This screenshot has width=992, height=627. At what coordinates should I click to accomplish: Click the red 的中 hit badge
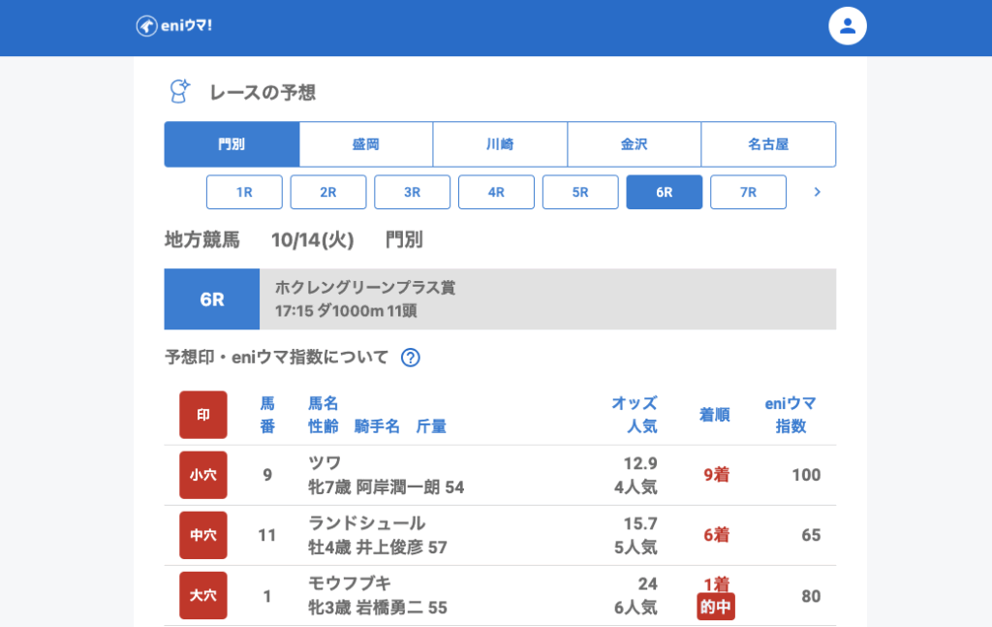click(715, 607)
